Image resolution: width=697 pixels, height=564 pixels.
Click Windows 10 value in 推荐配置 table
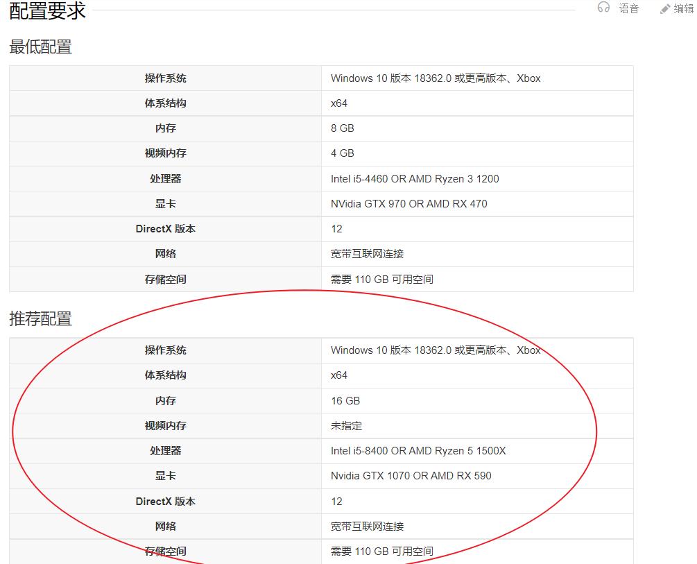(436, 350)
